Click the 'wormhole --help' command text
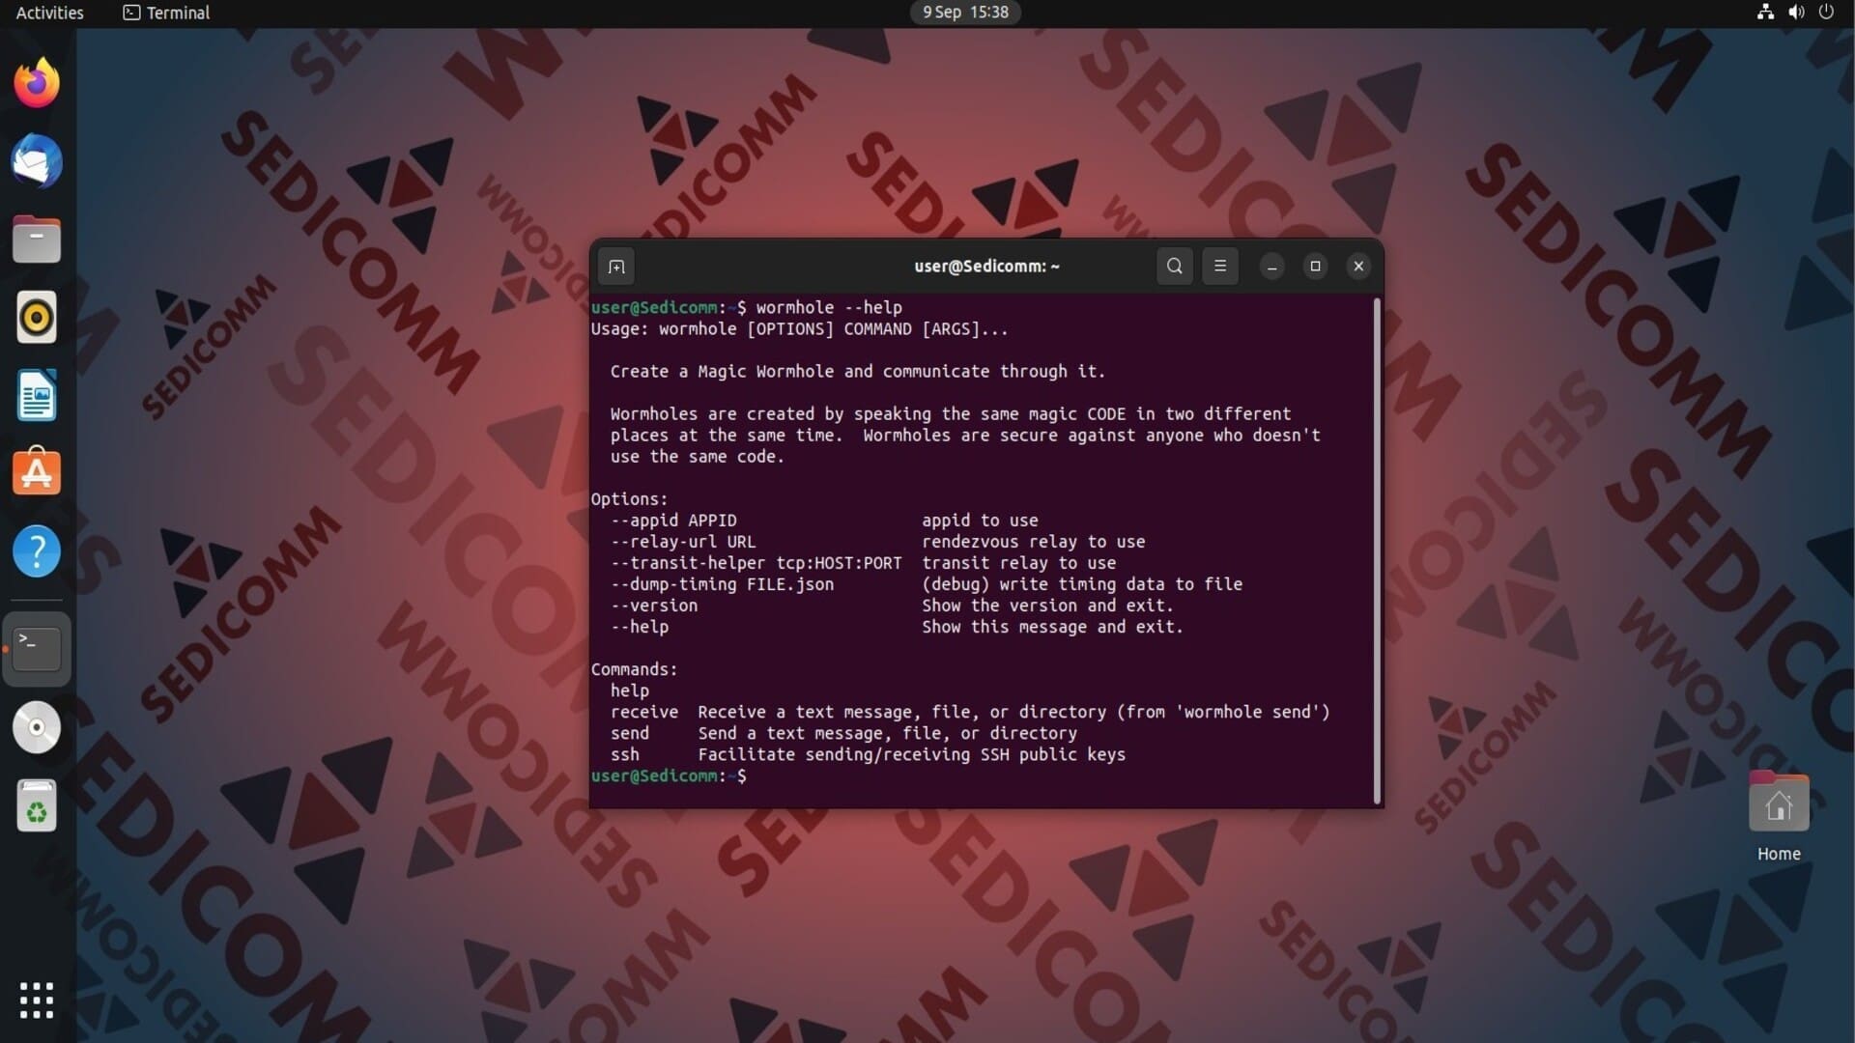Image resolution: width=1855 pixels, height=1043 pixels. point(829,307)
